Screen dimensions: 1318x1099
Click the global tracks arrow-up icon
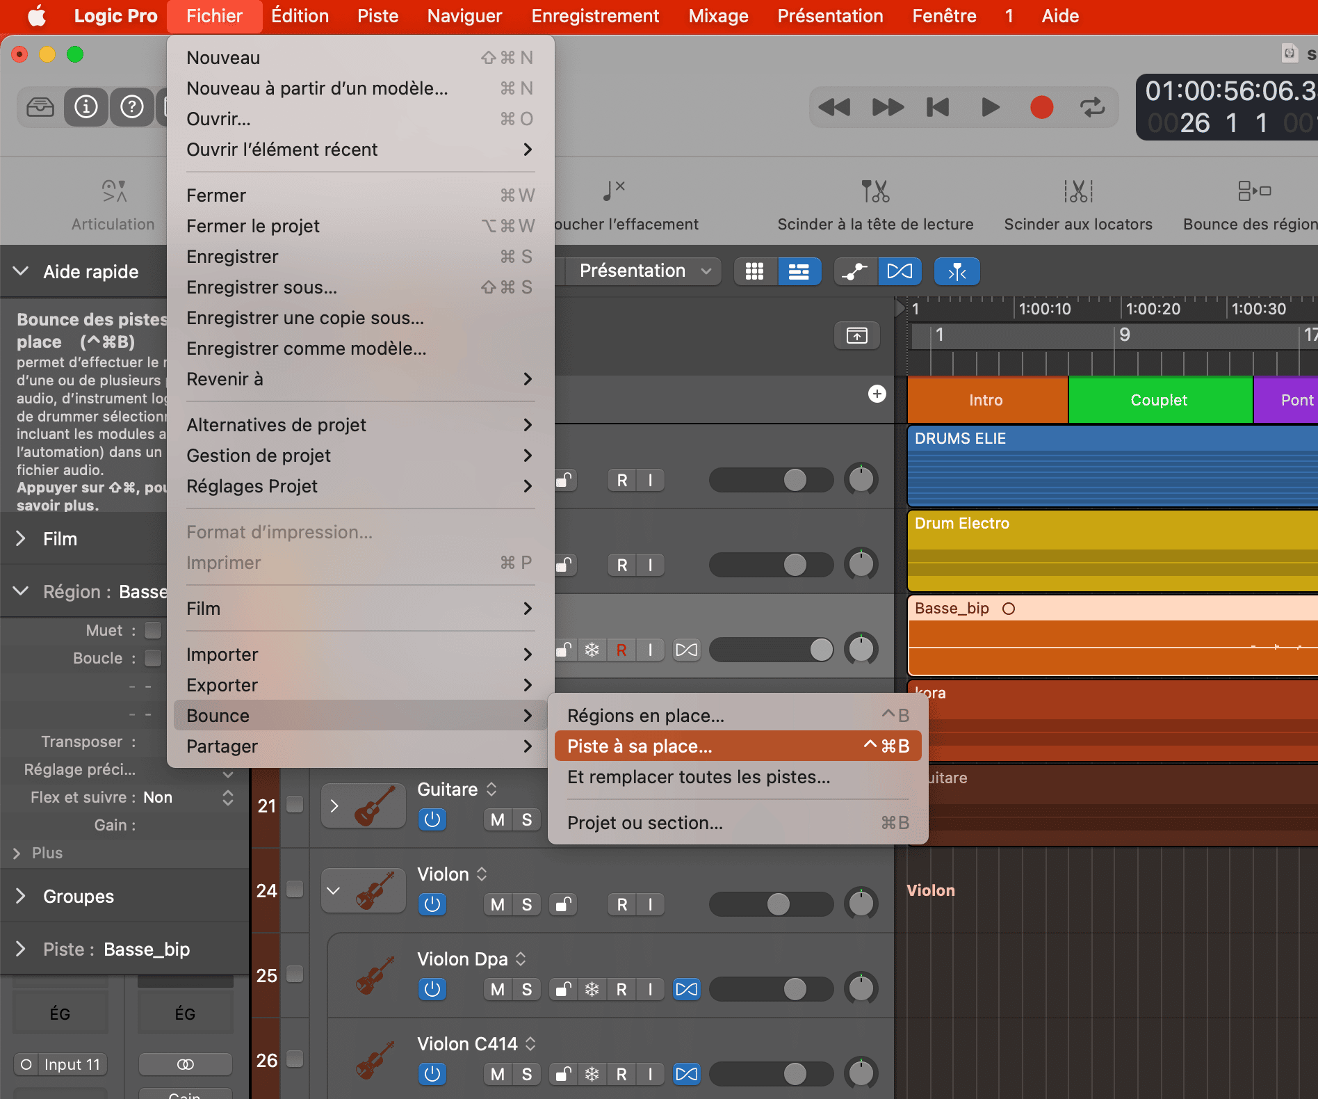(856, 336)
